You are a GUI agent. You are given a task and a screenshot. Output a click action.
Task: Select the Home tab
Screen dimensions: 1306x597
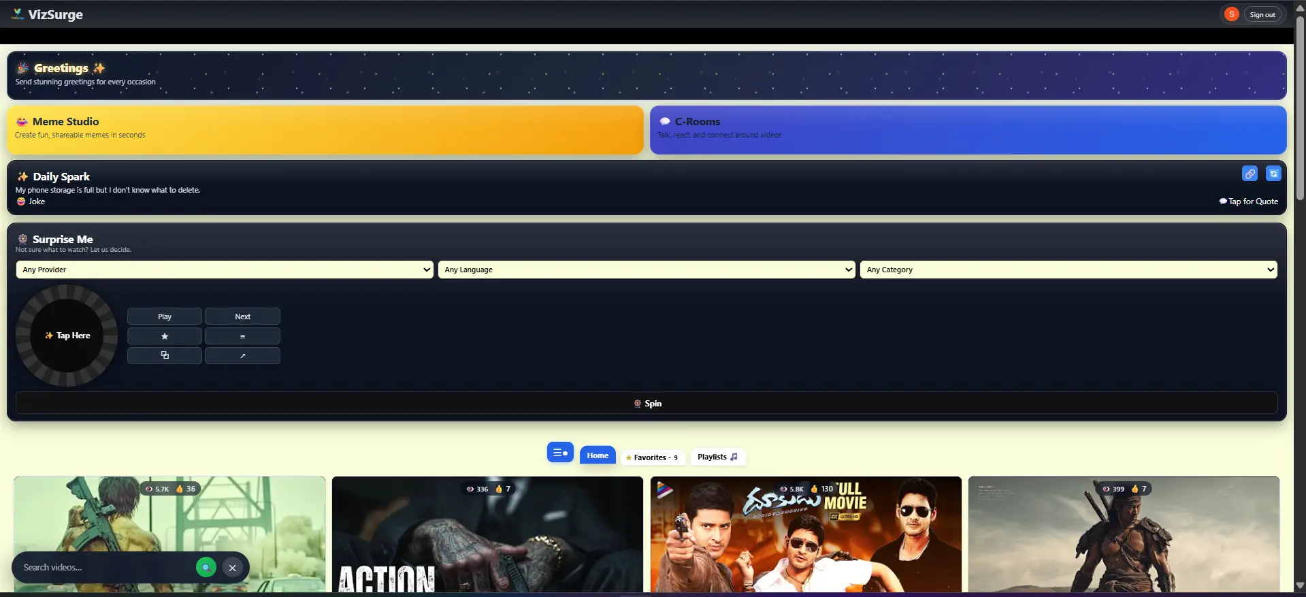click(598, 455)
